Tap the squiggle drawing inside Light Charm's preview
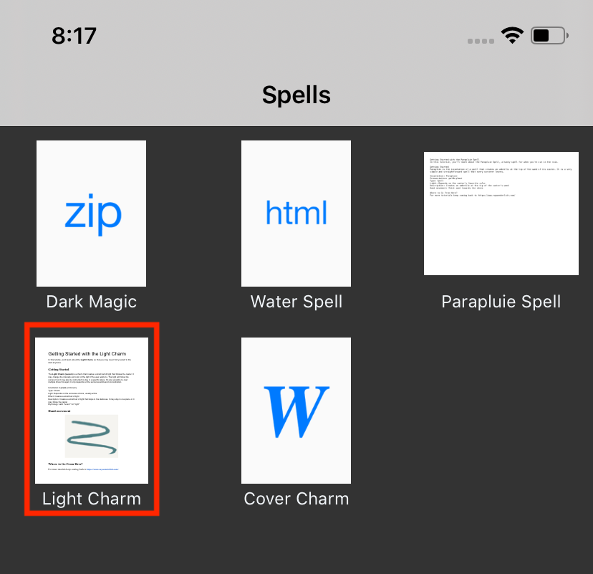 (x=91, y=436)
